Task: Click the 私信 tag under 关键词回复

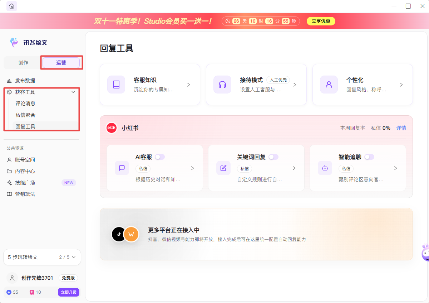Action: click(245, 168)
